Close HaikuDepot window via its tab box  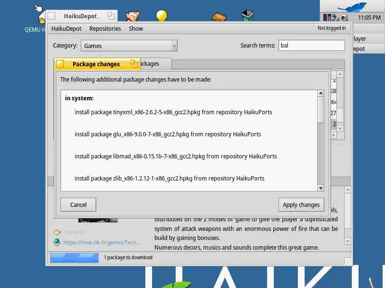[x=51, y=16]
